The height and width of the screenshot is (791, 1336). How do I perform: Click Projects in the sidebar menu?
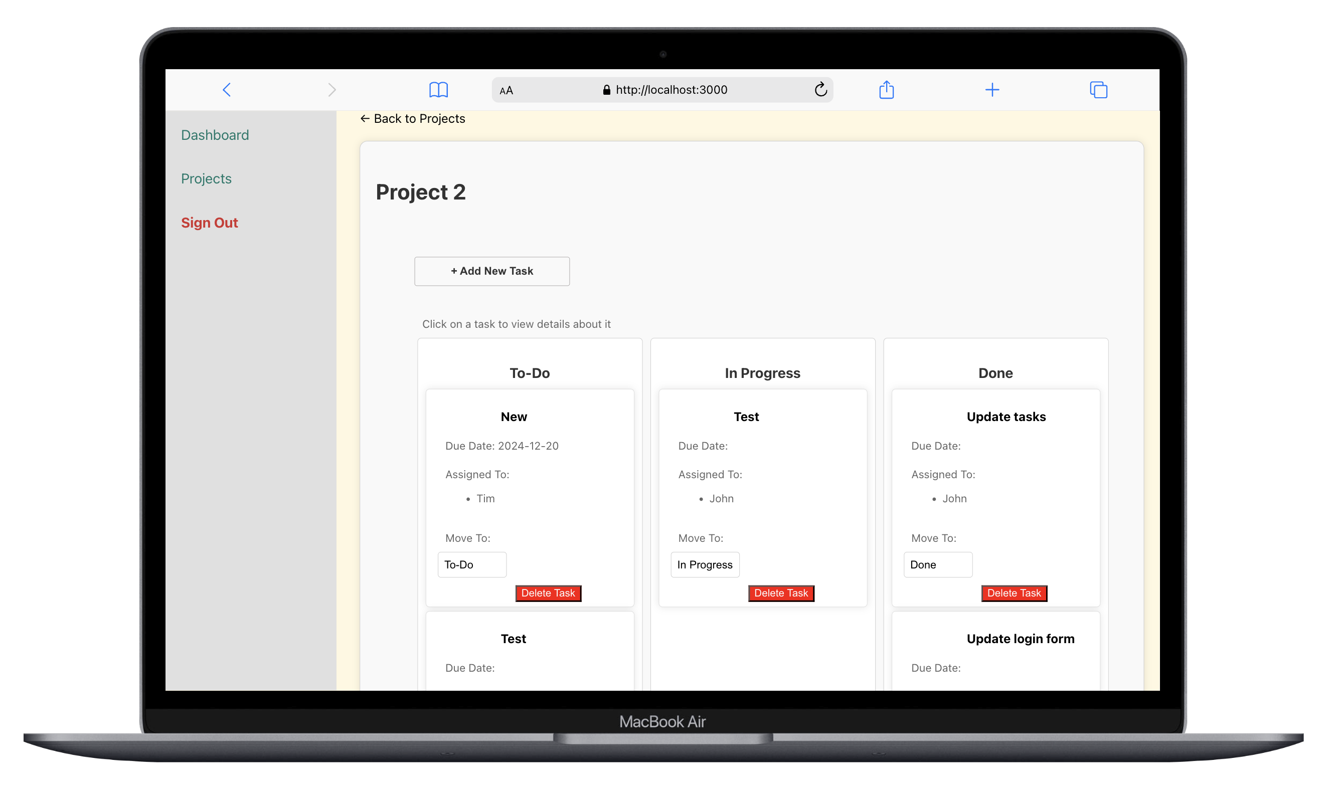click(206, 178)
